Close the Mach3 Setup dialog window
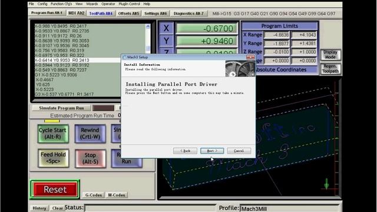This screenshot has height=212, width=377. [x=250, y=57]
